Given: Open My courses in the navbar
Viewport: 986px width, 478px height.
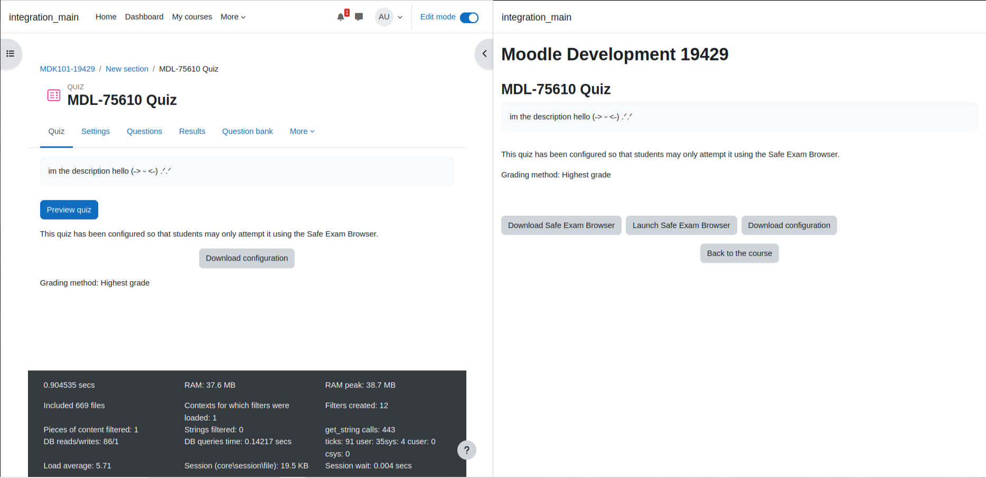Looking at the screenshot, I should pyautogui.click(x=192, y=17).
